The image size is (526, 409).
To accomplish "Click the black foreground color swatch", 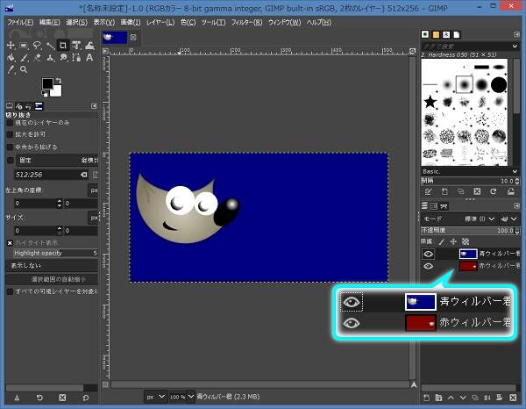I will coord(48,85).
